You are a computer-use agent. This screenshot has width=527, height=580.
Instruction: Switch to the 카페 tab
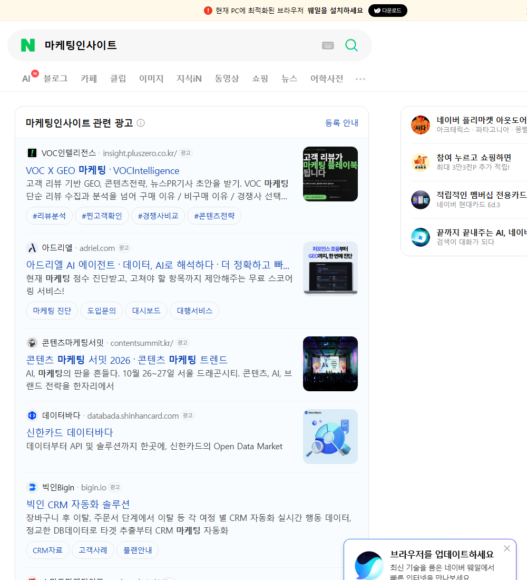89,79
